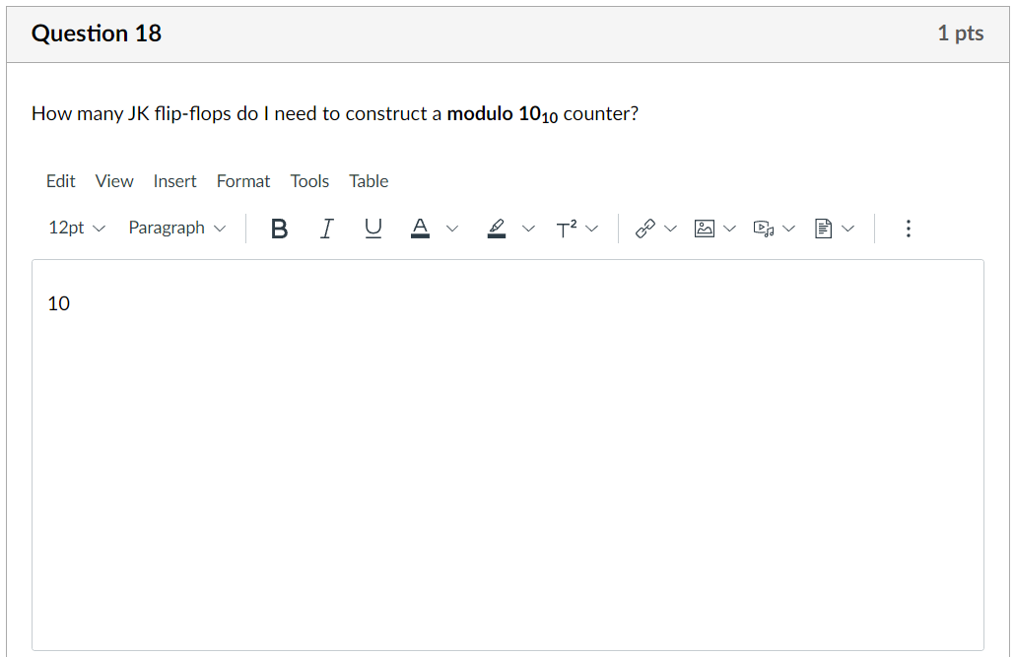Apply italic formatting
The width and height of the screenshot is (1015, 657).
click(x=326, y=228)
